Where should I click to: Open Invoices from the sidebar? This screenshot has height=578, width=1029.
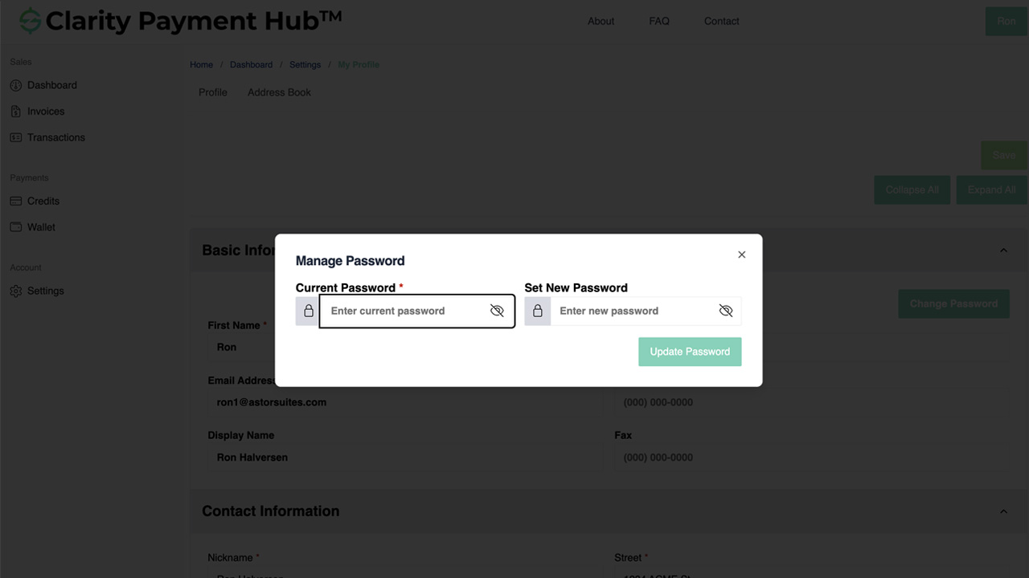coord(14,111)
